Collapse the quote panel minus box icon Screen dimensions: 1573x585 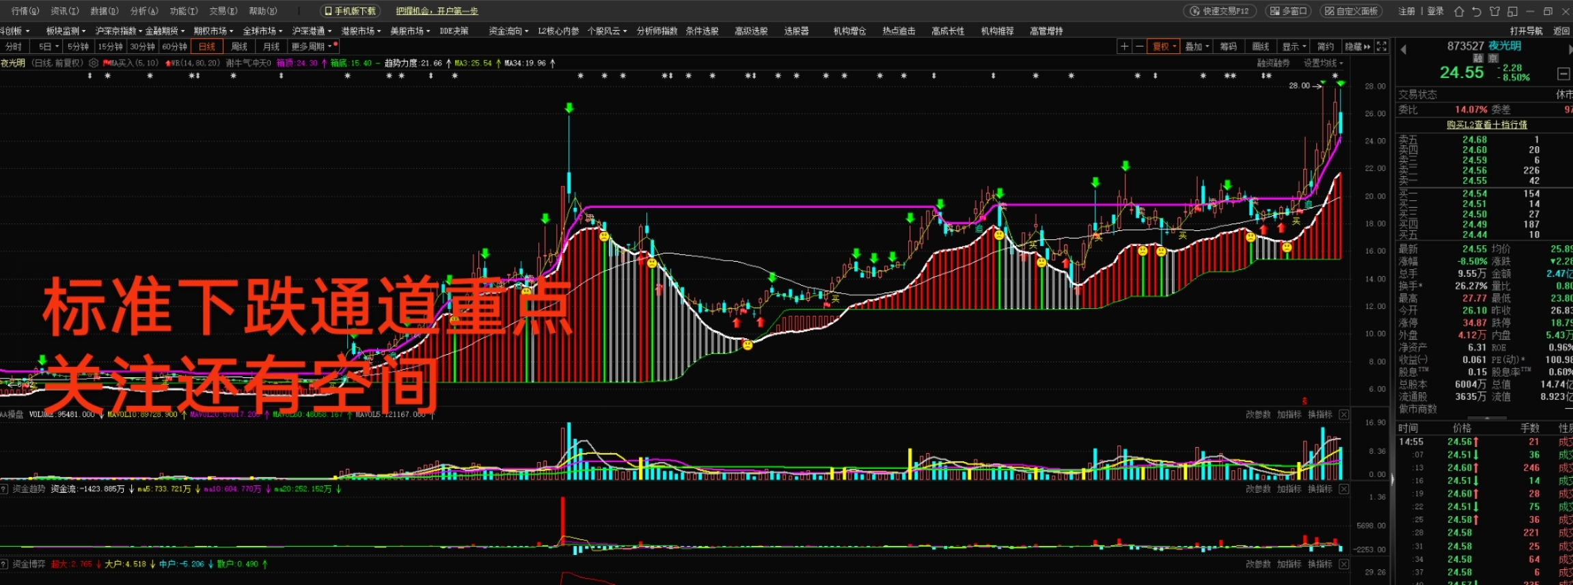[x=1563, y=73]
